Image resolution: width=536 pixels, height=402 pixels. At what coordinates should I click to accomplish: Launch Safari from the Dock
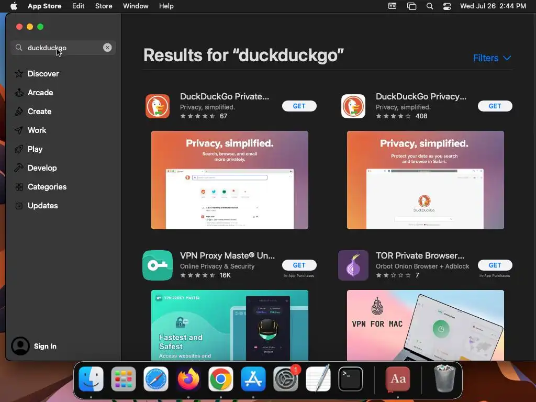tap(156, 379)
